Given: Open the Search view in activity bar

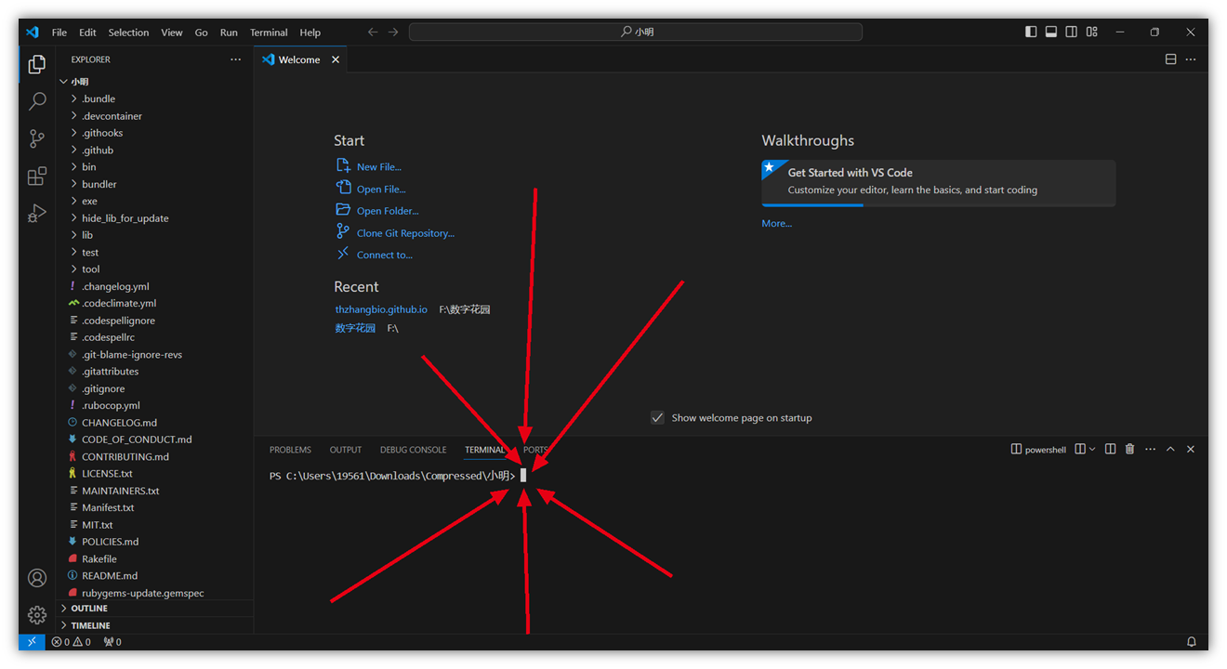Looking at the screenshot, I should click(37, 101).
